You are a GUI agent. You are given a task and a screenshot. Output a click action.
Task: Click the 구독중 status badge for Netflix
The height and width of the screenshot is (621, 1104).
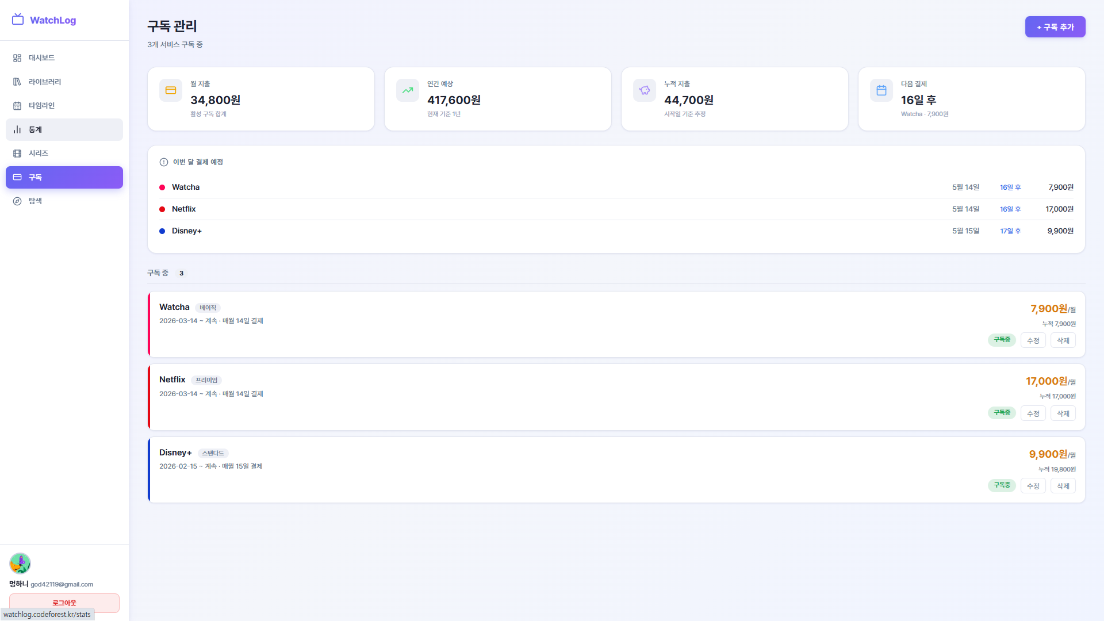(1002, 413)
